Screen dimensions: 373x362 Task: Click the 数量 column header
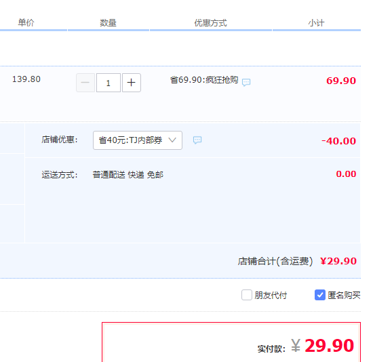pos(108,23)
